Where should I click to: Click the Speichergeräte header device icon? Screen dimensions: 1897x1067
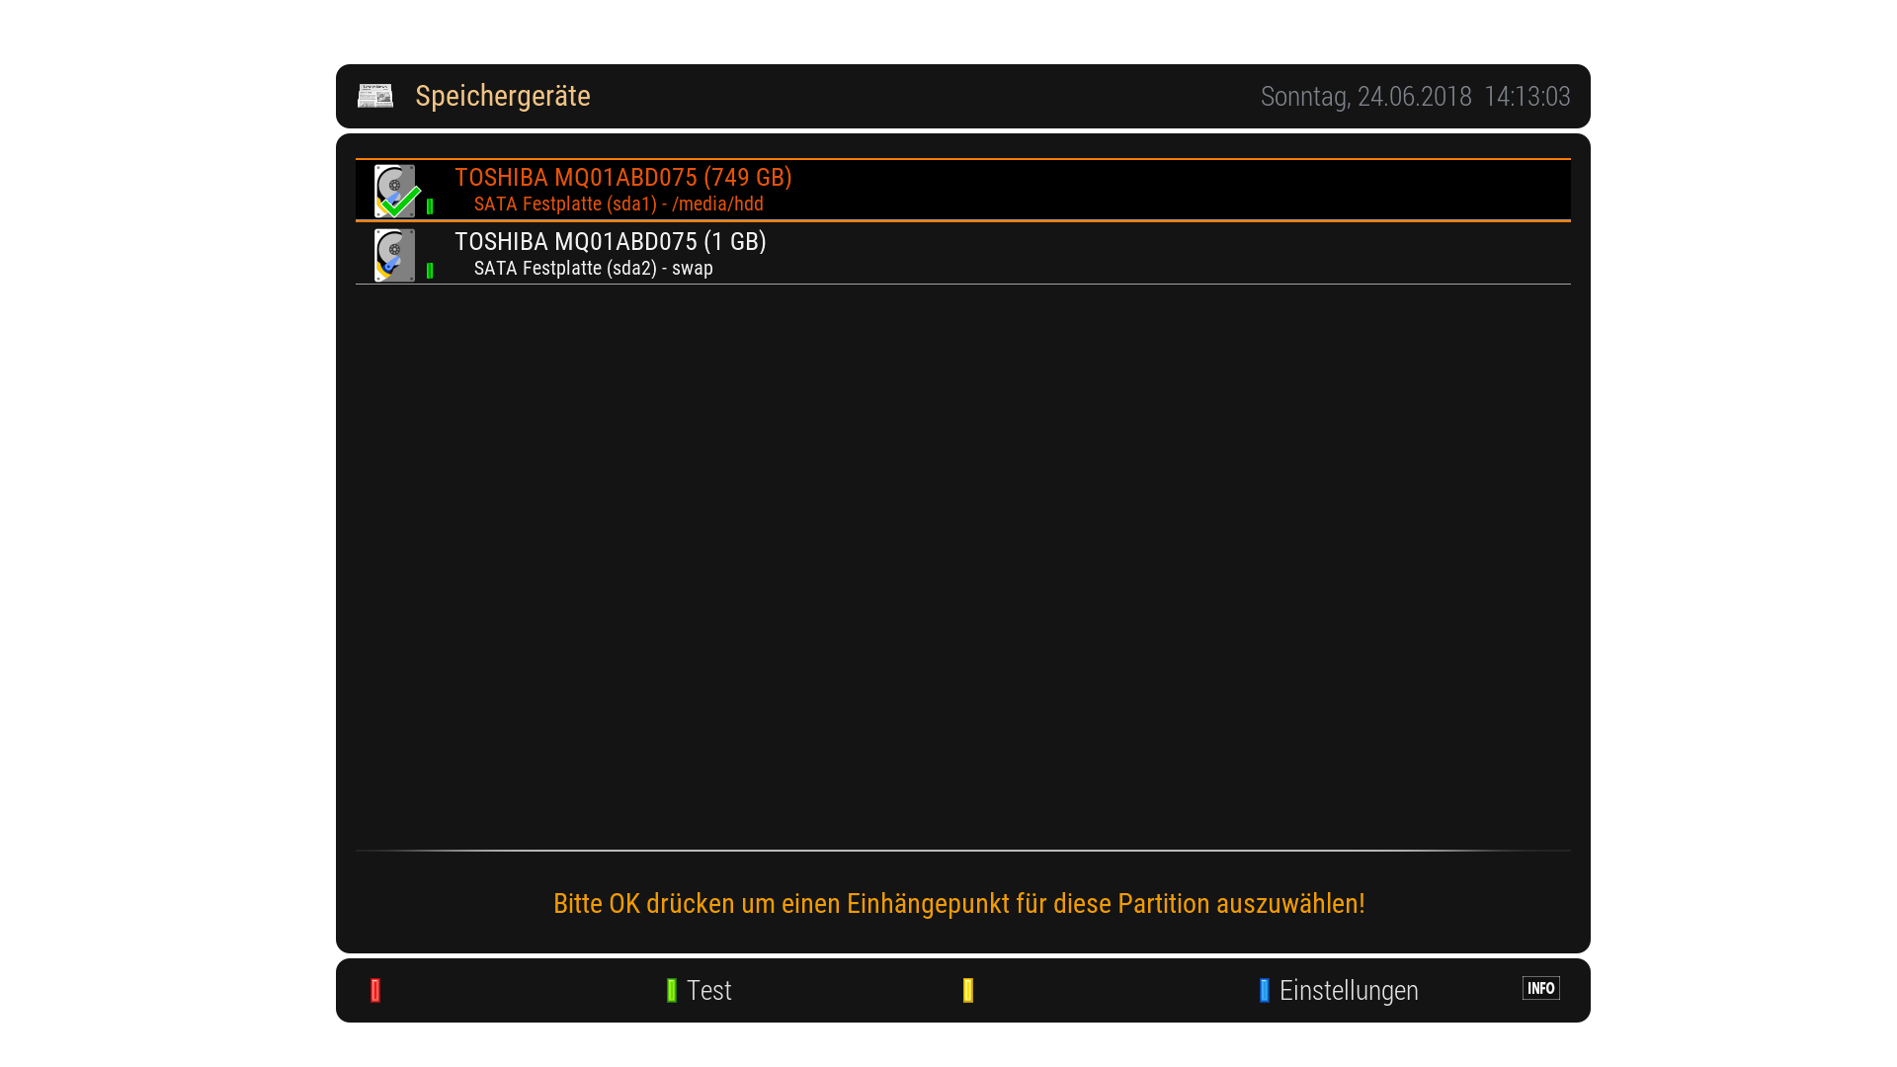point(375,96)
